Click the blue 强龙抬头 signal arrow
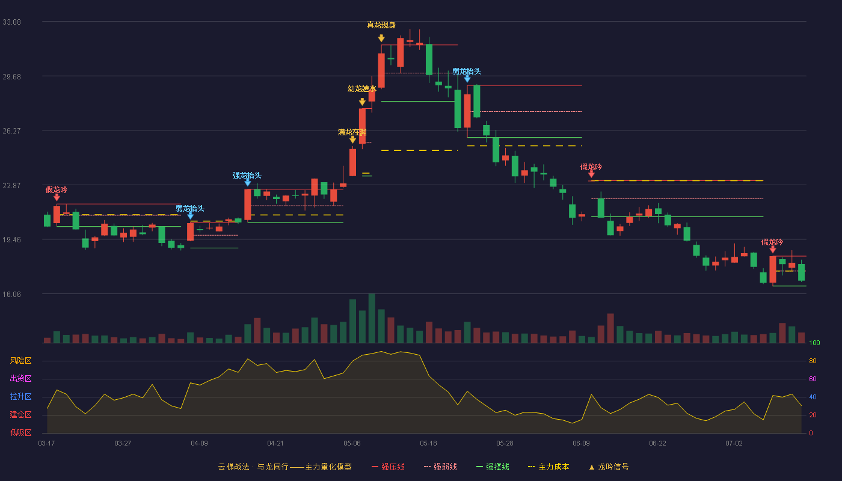The width and height of the screenshot is (842, 481). pyautogui.click(x=247, y=182)
